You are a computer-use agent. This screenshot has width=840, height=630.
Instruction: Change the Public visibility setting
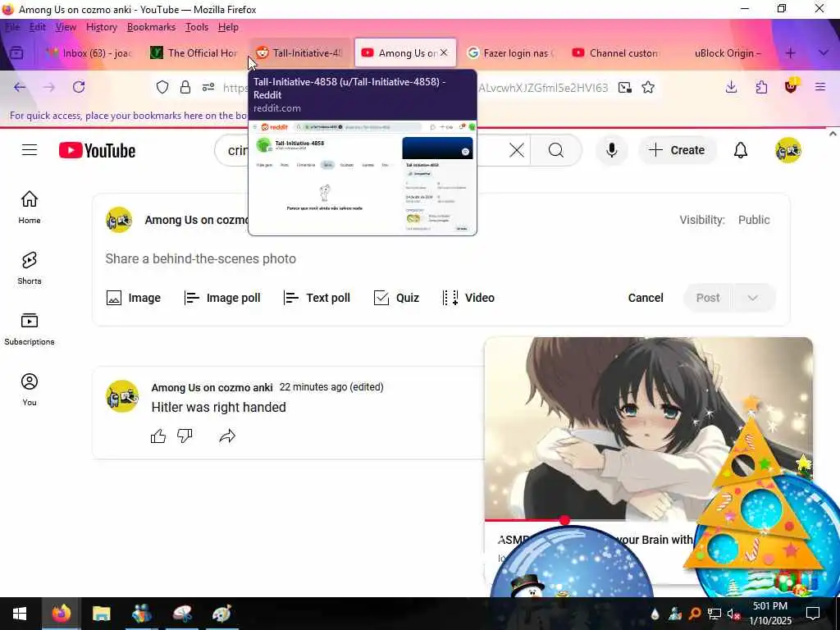[754, 220]
